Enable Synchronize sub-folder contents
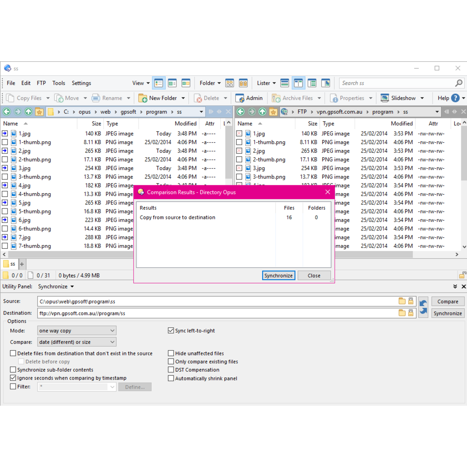The width and height of the screenshot is (467, 467). [13, 370]
